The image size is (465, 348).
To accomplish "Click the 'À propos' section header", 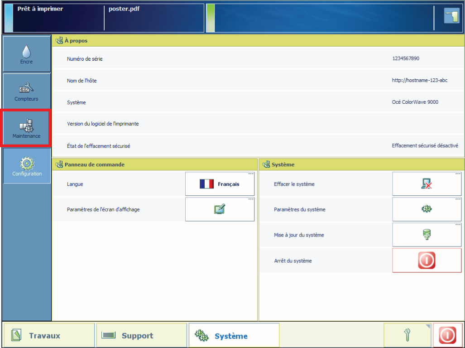I will (258, 41).
